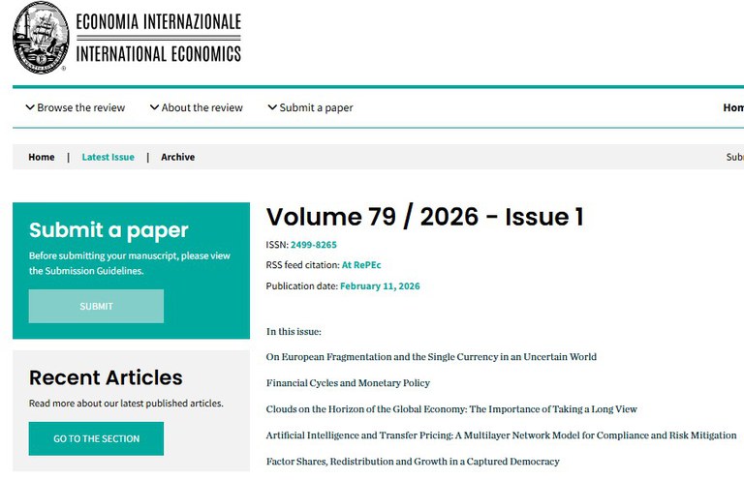Viewport: 744px width, 480px height.
Task: Click the Recent Articles heading
Action: 106,377
